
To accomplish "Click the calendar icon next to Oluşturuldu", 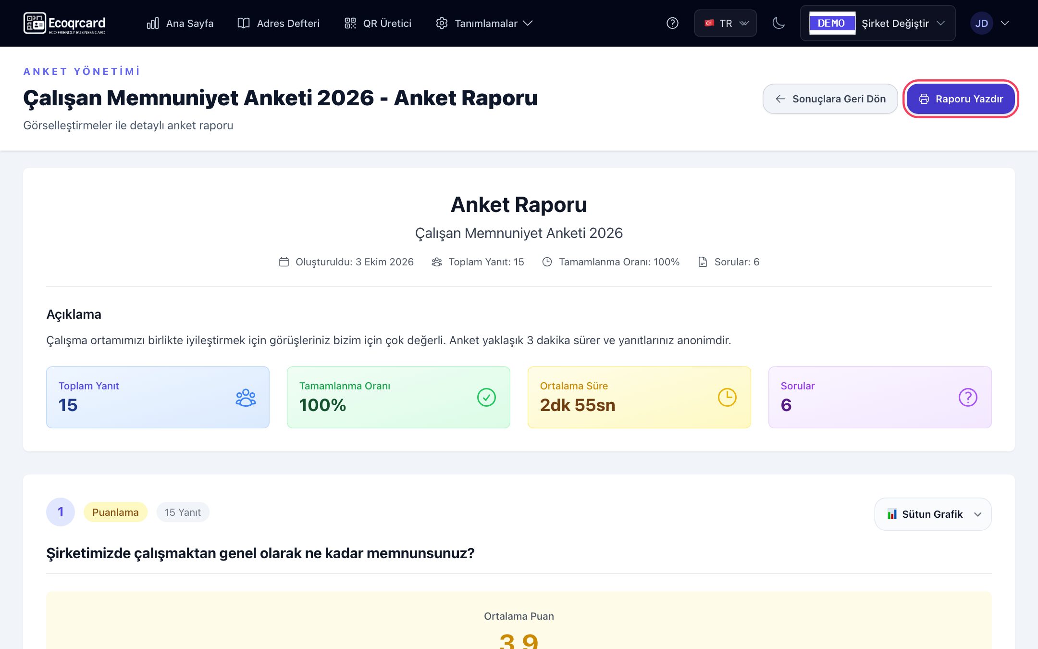I will pos(284,262).
